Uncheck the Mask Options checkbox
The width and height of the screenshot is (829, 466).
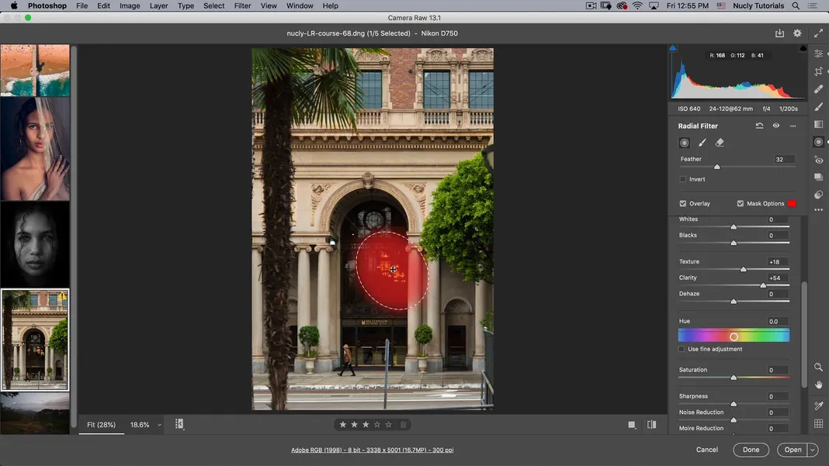coord(741,203)
